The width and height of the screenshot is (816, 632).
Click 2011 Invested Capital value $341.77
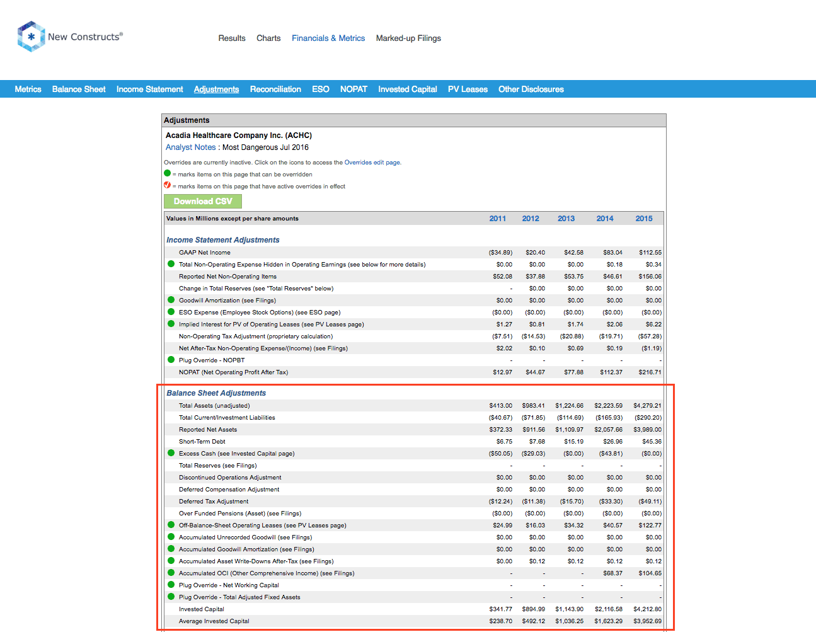[501, 609]
